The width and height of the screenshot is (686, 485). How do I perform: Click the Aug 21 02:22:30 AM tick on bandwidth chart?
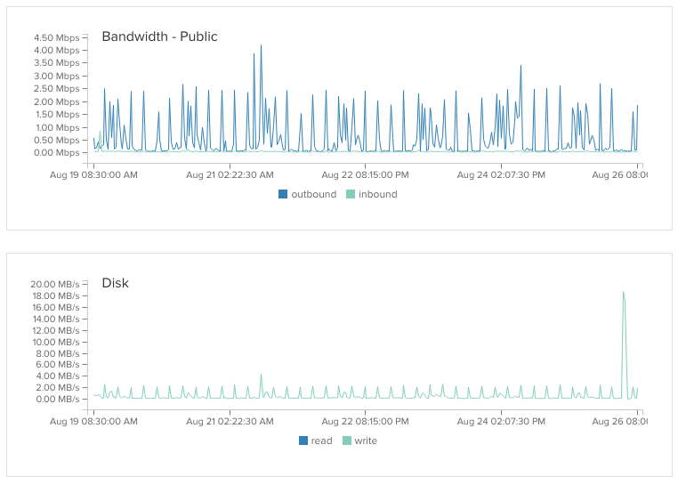click(230, 175)
